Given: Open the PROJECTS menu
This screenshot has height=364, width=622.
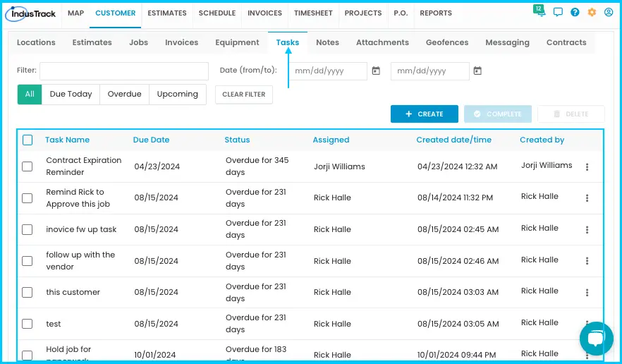Looking at the screenshot, I should point(363,13).
